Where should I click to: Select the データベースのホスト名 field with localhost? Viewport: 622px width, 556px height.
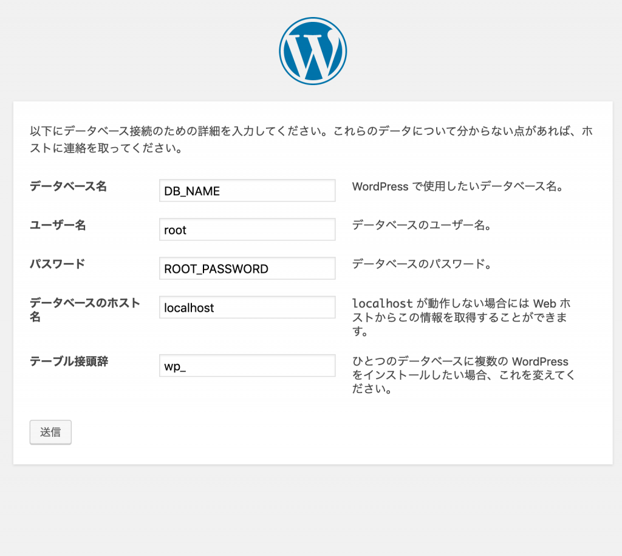tap(247, 307)
